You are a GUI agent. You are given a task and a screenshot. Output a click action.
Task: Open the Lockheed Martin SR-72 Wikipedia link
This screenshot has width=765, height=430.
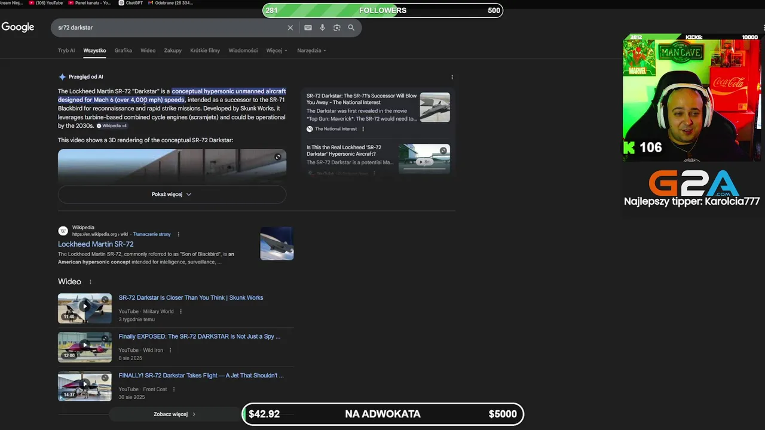click(x=96, y=244)
